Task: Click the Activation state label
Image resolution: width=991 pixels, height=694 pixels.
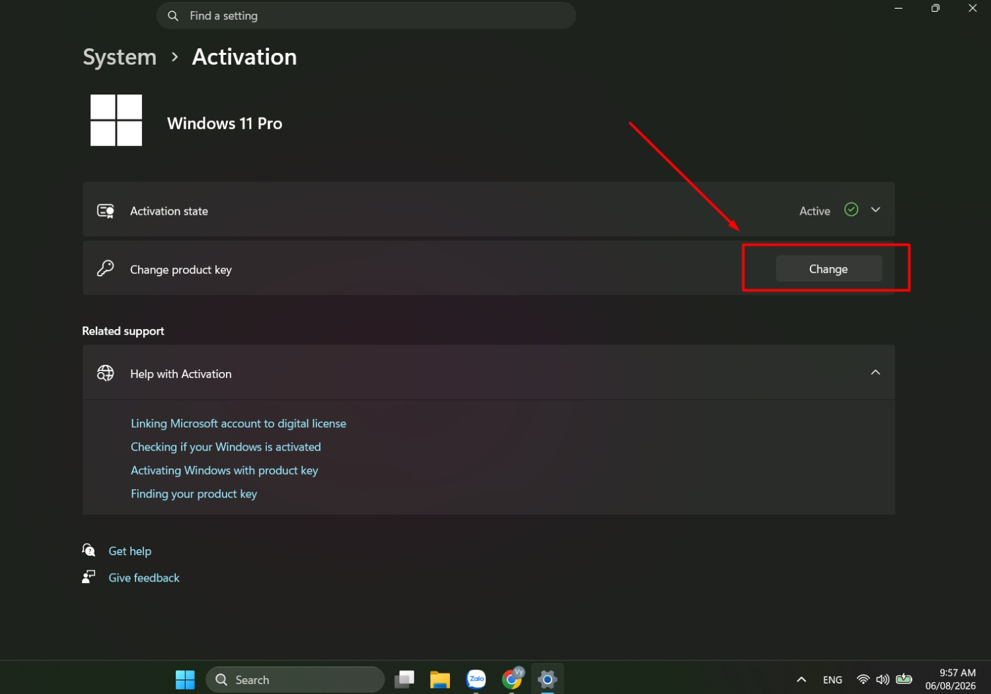Action: 169,211
